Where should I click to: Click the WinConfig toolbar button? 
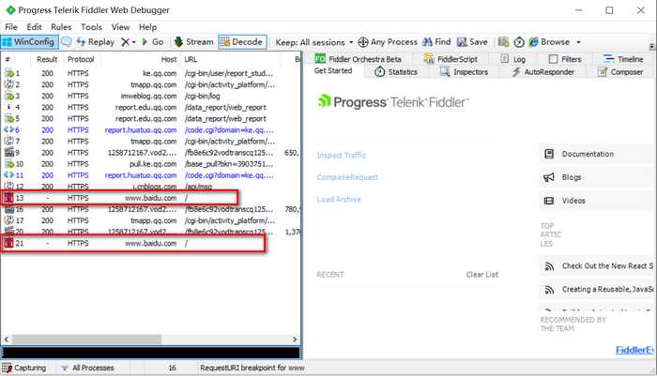tap(29, 42)
